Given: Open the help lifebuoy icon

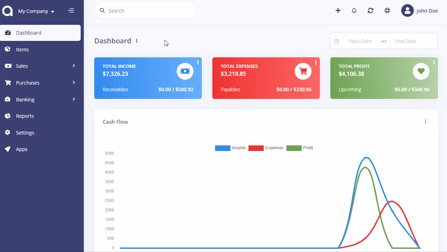Looking at the screenshot, I should pyautogui.click(x=387, y=10).
